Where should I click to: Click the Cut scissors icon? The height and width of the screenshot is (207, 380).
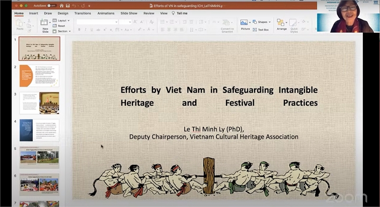[x=29, y=21]
